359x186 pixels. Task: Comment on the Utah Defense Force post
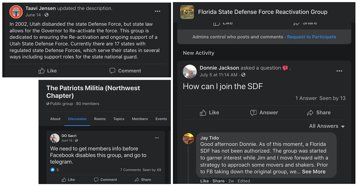click(125, 71)
